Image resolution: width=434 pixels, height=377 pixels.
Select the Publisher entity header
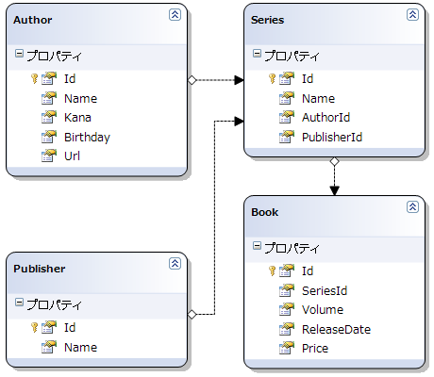click(x=40, y=269)
